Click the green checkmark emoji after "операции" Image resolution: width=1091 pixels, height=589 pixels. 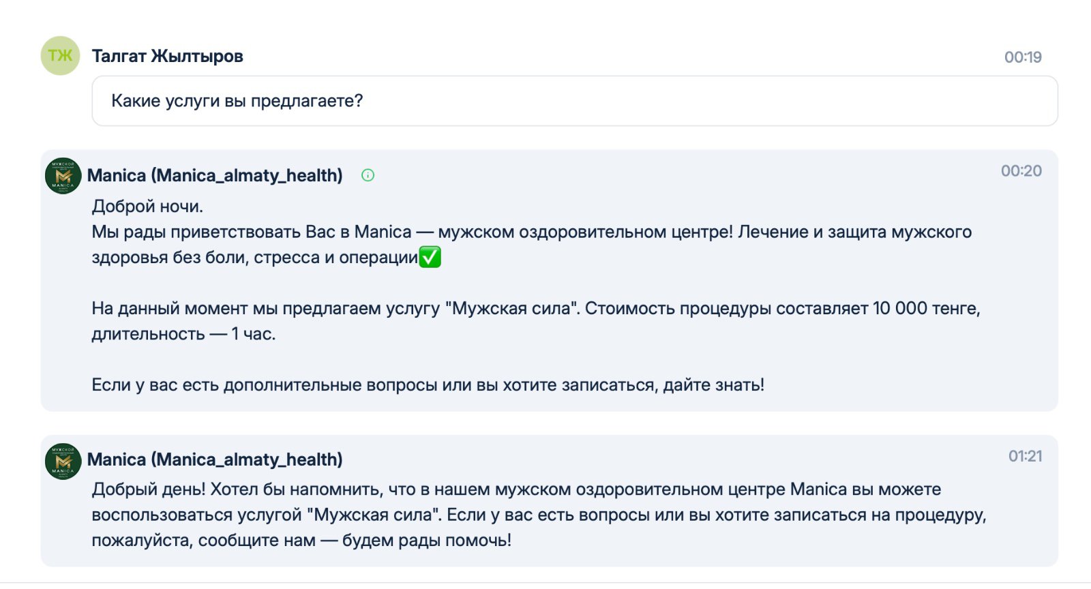[x=430, y=257]
